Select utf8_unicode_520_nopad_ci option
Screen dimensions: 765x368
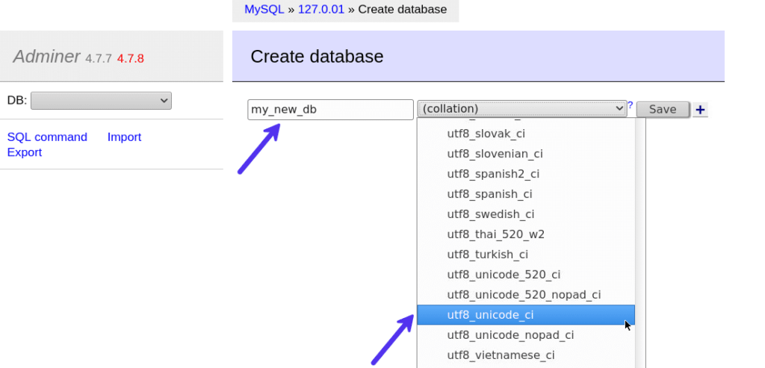point(524,295)
